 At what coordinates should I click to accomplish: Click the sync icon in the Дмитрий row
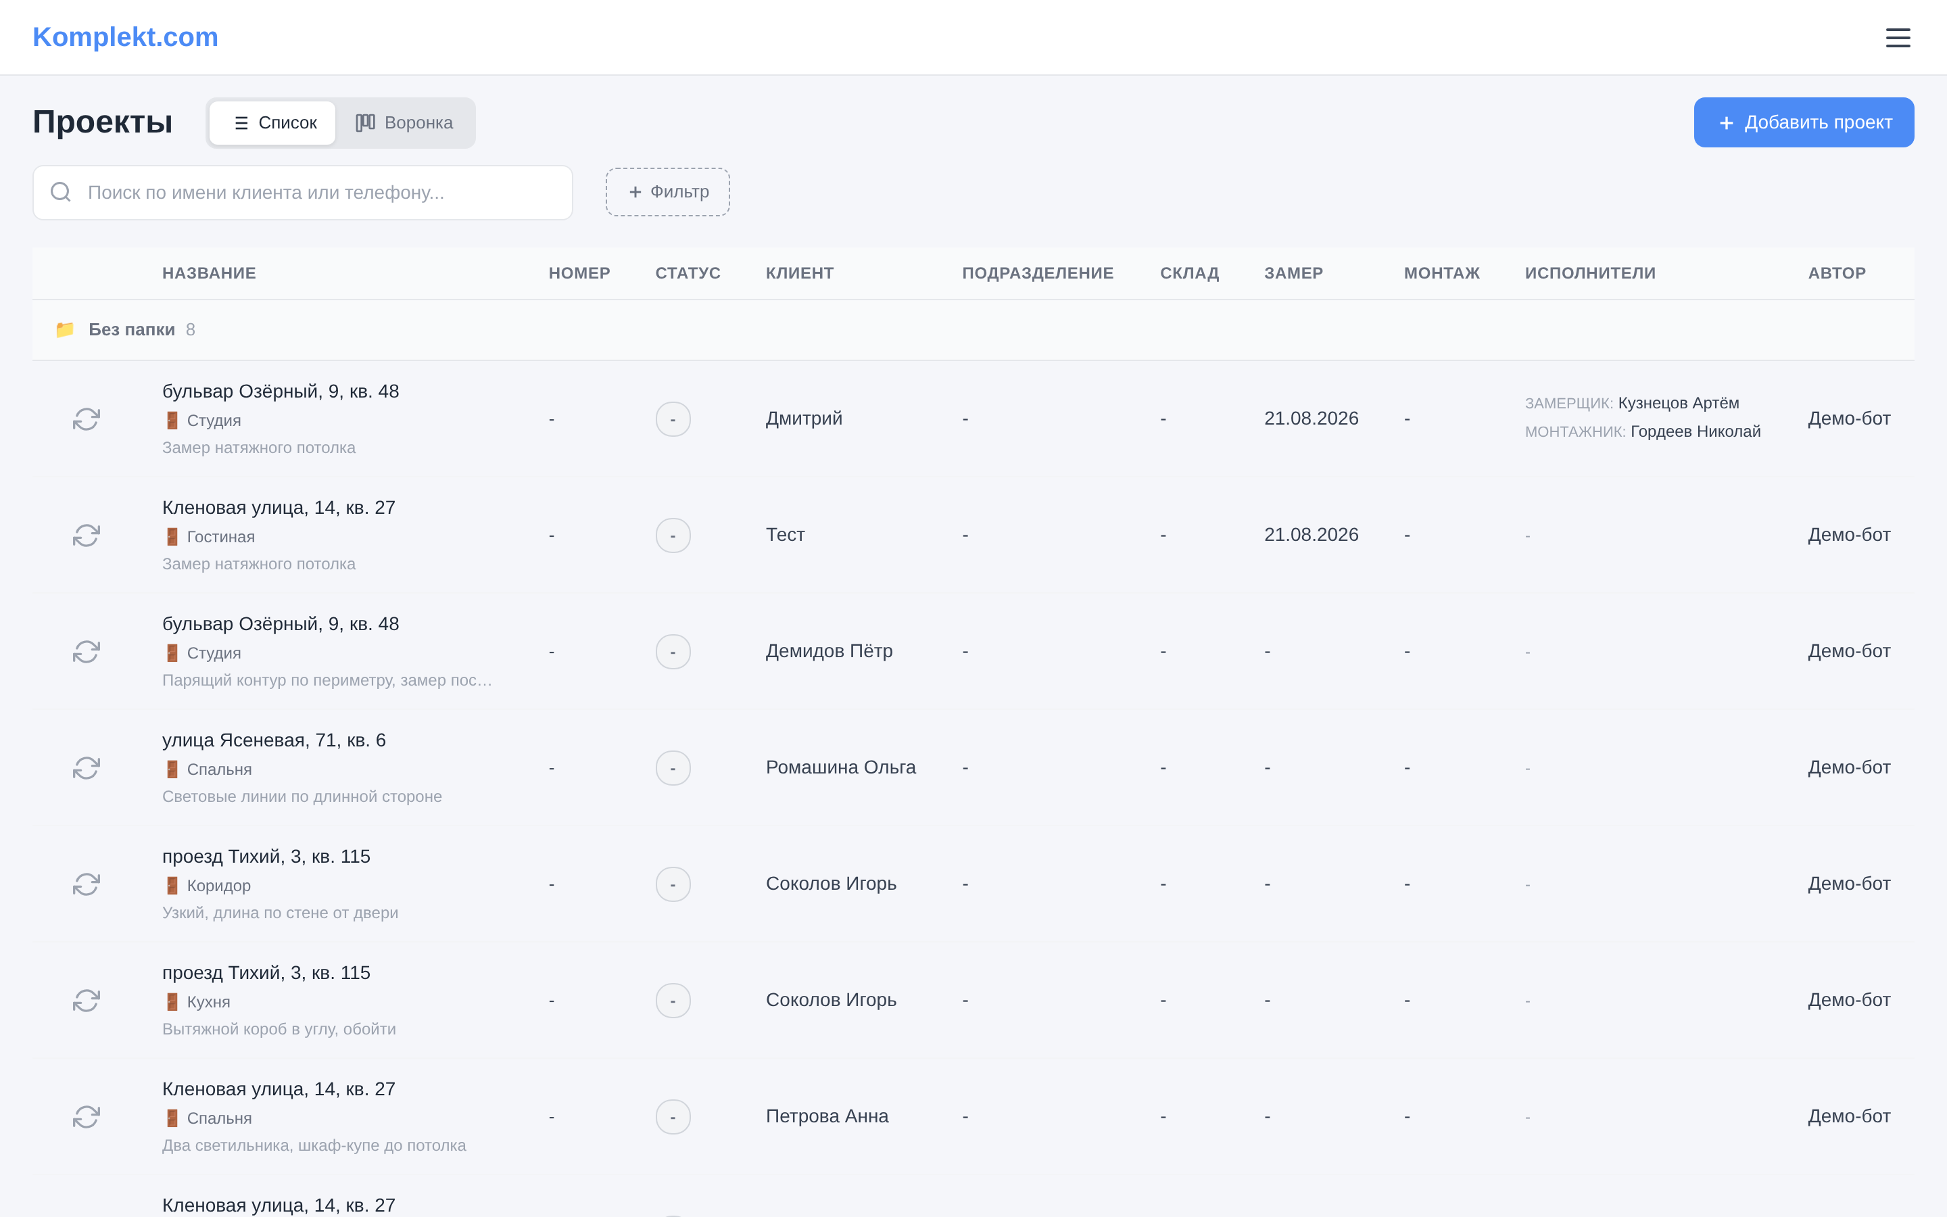click(x=86, y=419)
